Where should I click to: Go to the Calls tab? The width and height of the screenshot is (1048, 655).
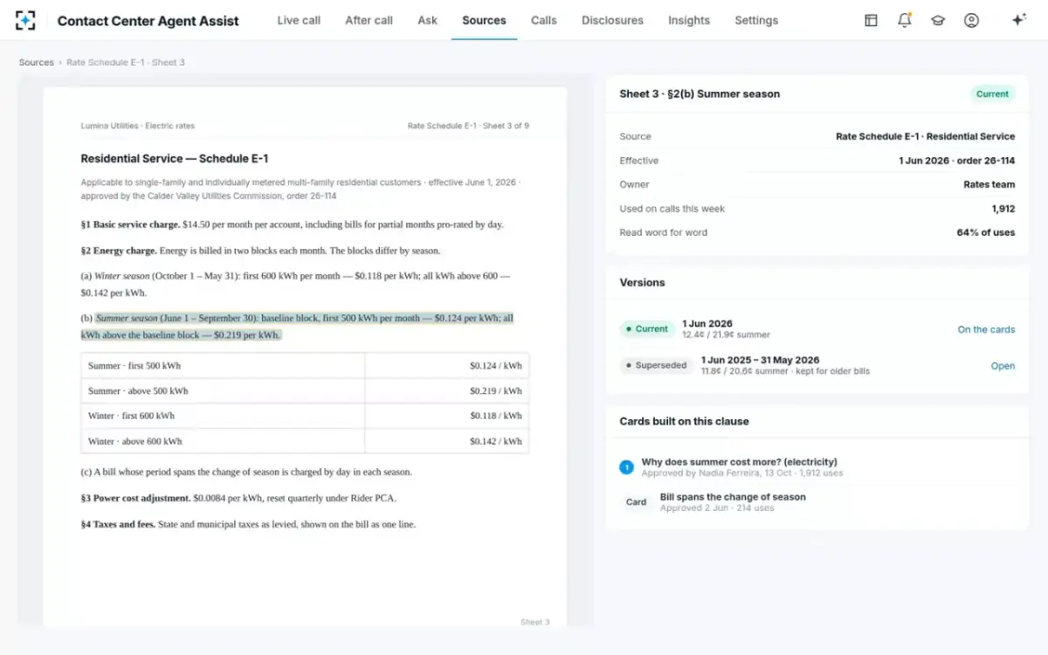543,20
